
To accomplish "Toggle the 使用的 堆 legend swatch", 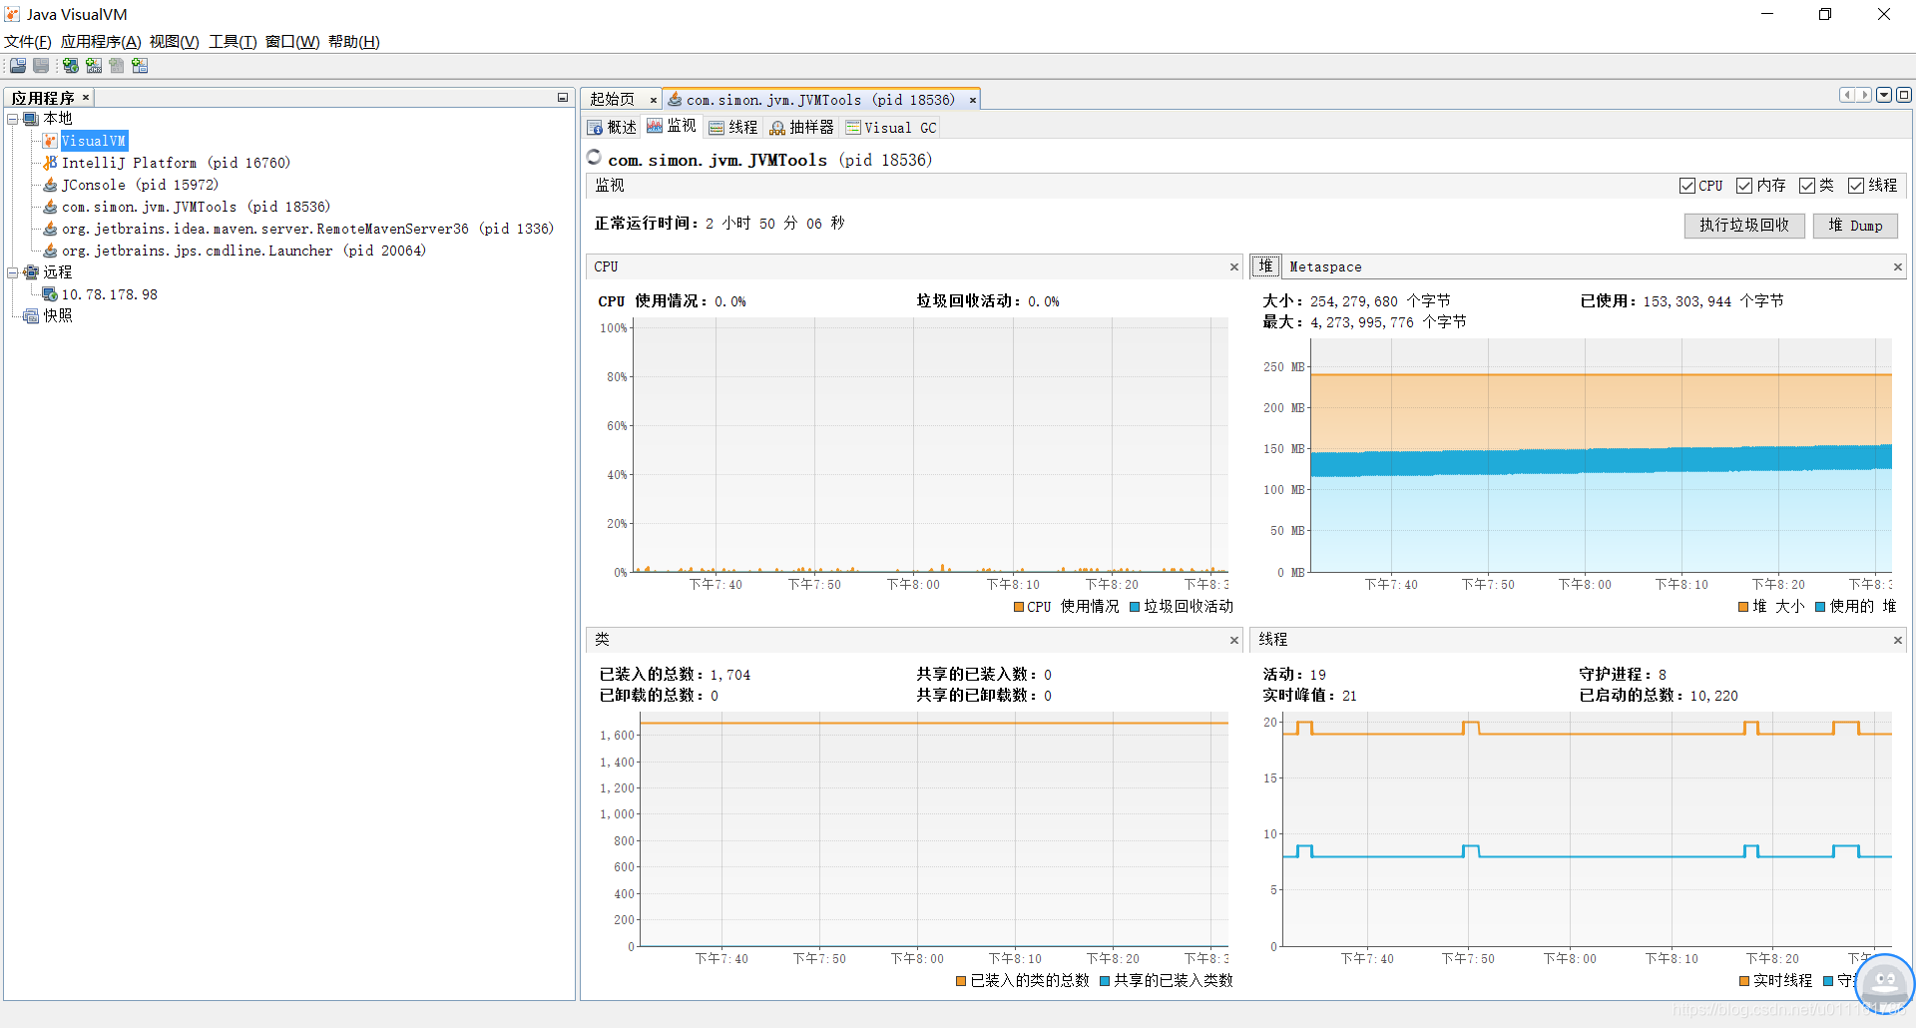I will [1820, 607].
